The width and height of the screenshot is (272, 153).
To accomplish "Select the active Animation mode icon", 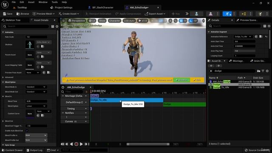I will [x=227, y=14].
